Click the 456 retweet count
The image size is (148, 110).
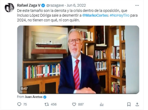pyautogui.click(x=53, y=104)
